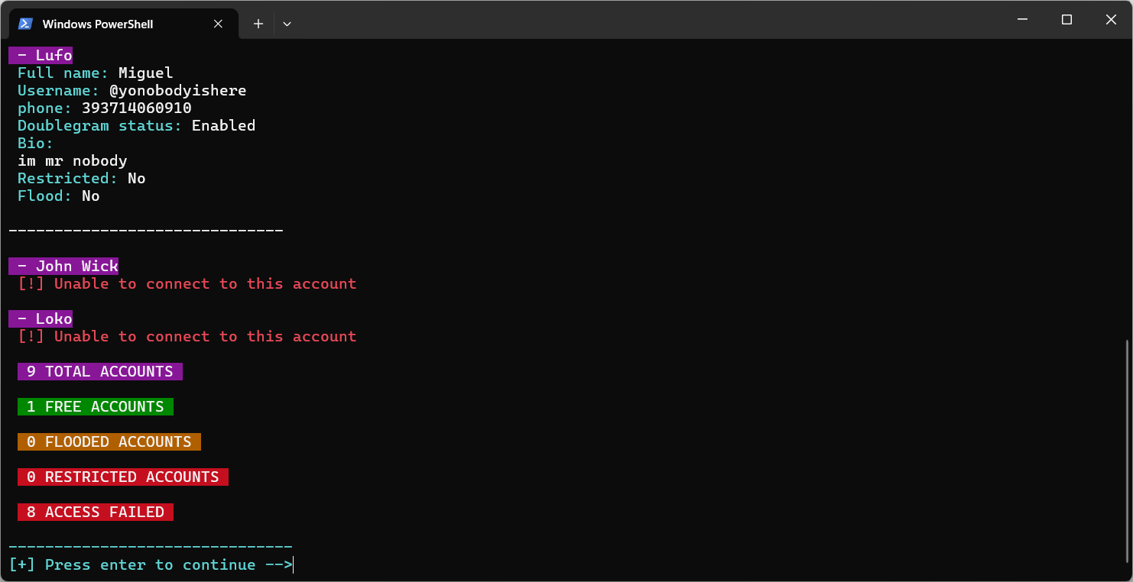1133x582 pixels.
Task: Click the phone number 393714060910
Action: tap(136, 108)
